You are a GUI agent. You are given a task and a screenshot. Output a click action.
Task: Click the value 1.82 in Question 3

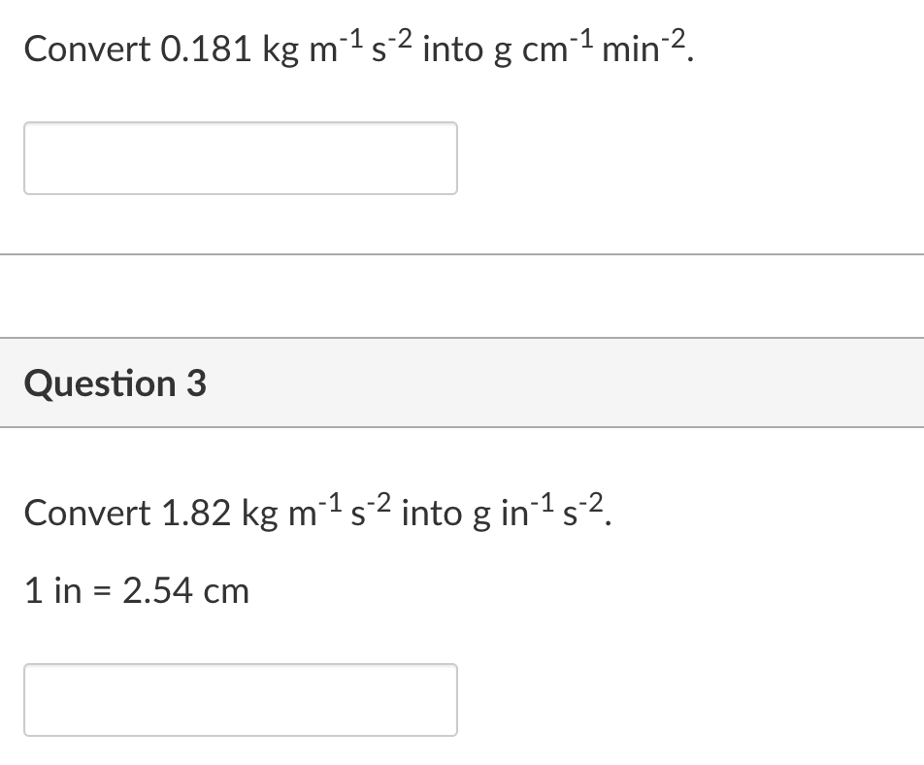[195, 513]
